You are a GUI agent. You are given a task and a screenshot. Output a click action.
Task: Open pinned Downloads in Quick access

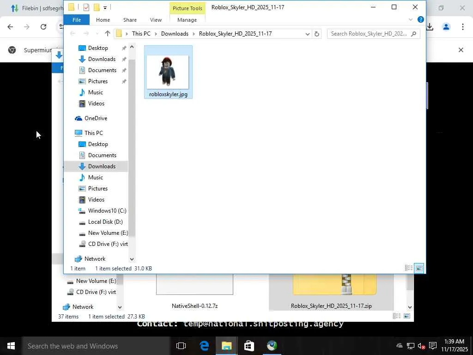pyautogui.click(x=102, y=59)
